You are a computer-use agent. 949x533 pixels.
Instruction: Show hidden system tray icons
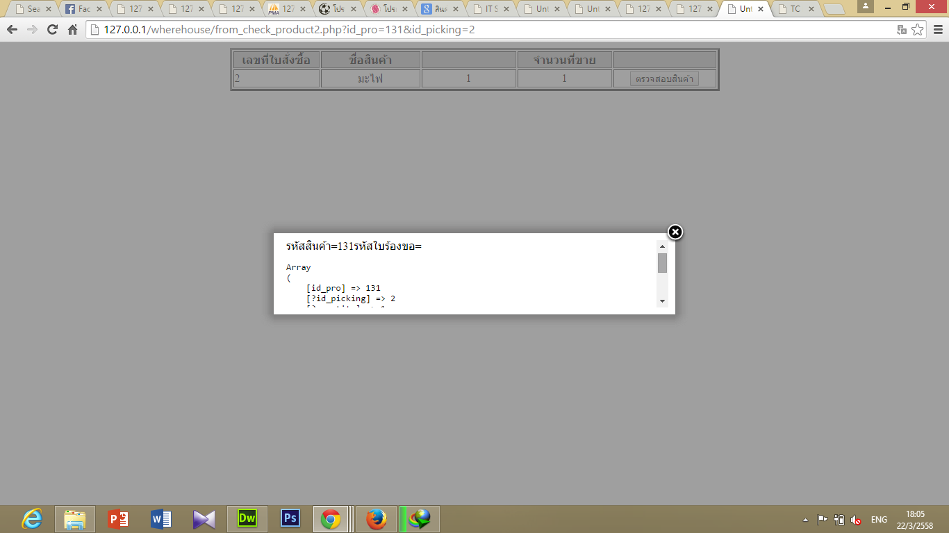tap(805, 520)
